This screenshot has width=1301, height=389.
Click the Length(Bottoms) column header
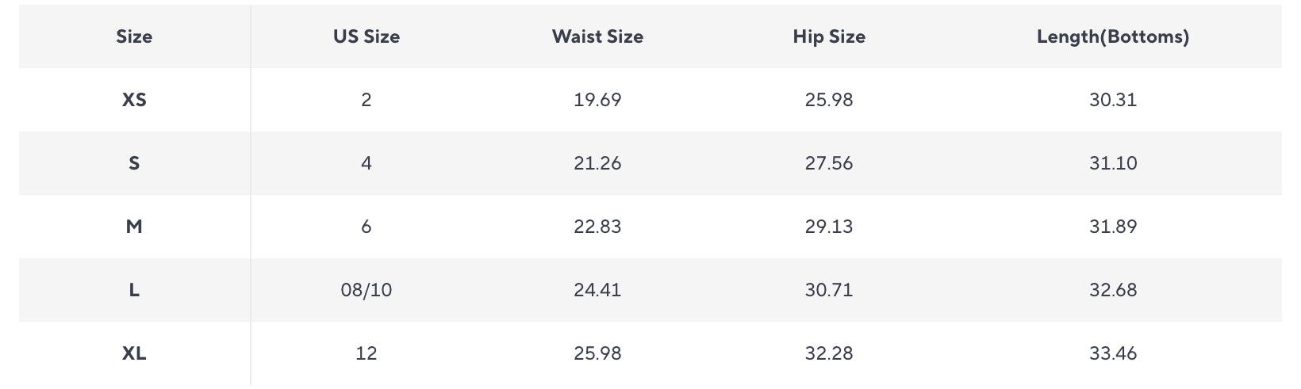click(1113, 36)
